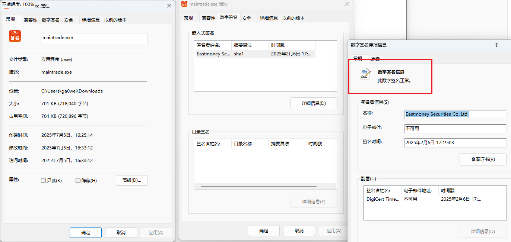Click the orange 证券 application icon

pos(15,36)
